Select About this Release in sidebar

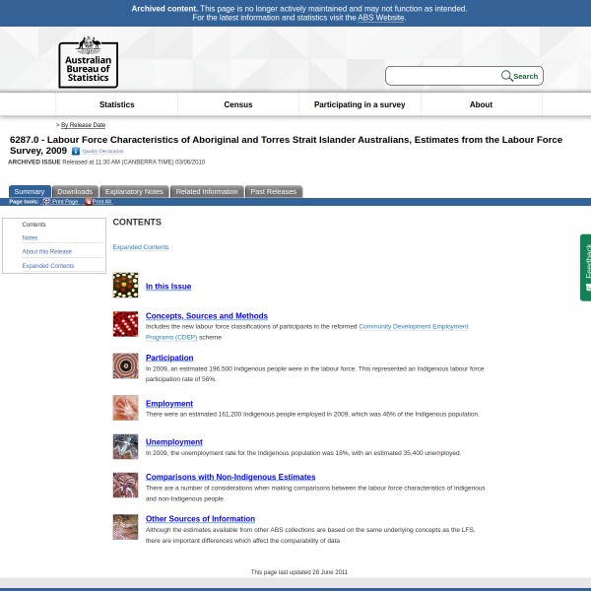tap(46, 251)
